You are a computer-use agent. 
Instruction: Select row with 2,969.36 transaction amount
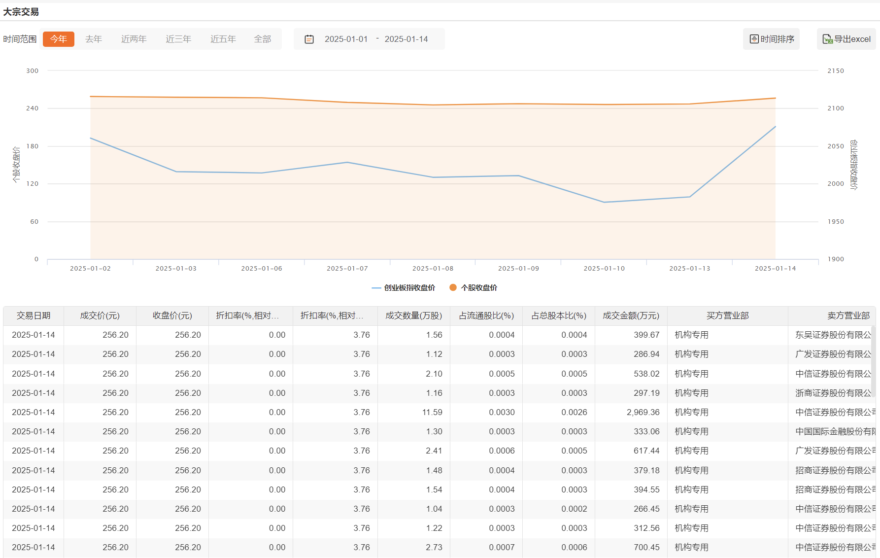click(643, 412)
